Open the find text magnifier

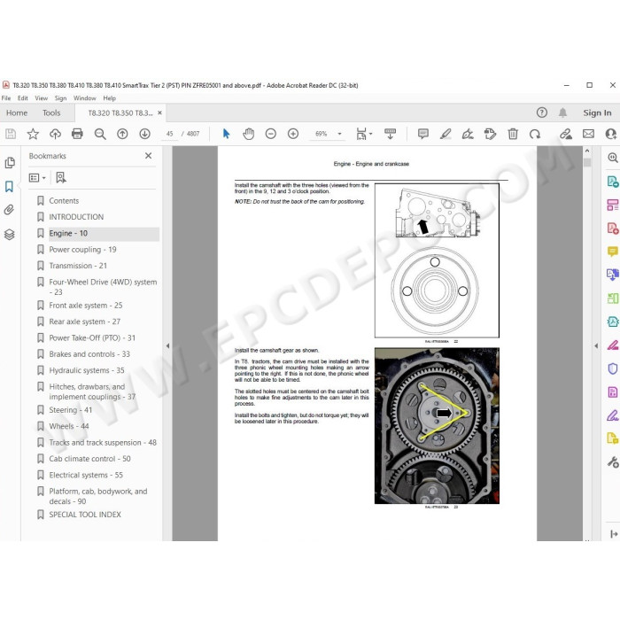(x=100, y=134)
